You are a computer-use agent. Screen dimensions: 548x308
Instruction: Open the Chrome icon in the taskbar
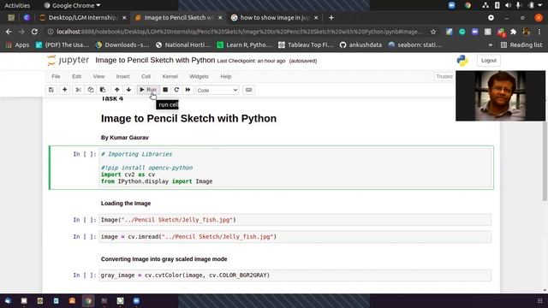click(88, 300)
